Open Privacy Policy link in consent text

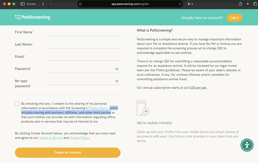pos(98,108)
